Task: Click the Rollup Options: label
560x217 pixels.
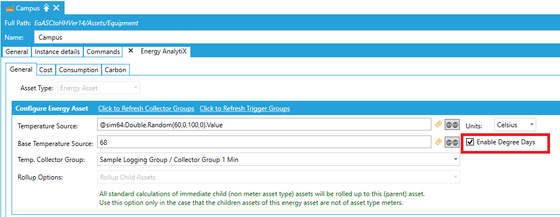Action: 40,177
